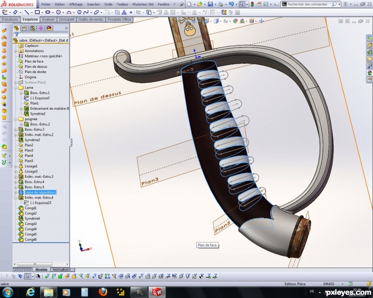Select the Line sketch tool
This screenshot has width=373, height=298.
tap(27, 12)
